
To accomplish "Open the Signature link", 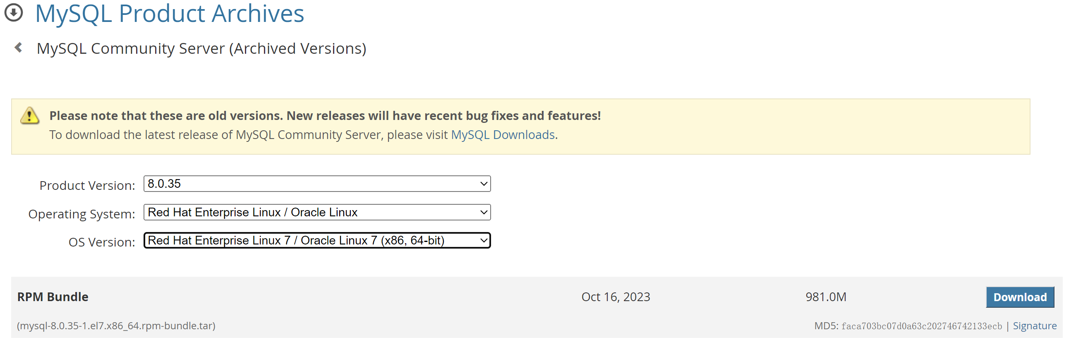I will tap(1034, 326).
